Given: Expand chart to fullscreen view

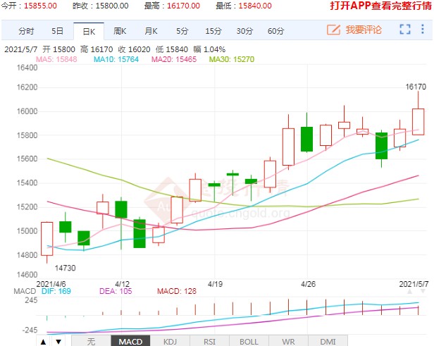Looking at the screenshot, I should (x=405, y=29).
